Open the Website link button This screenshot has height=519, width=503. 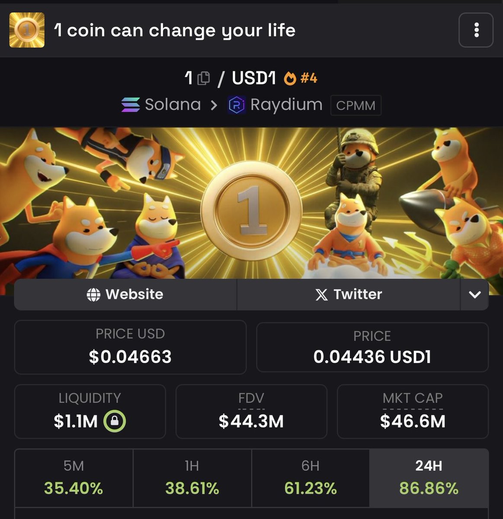[125, 295]
